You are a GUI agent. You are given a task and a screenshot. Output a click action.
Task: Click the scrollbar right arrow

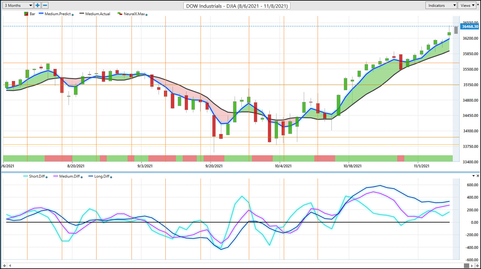pyautogui.click(x=472, y=266)
